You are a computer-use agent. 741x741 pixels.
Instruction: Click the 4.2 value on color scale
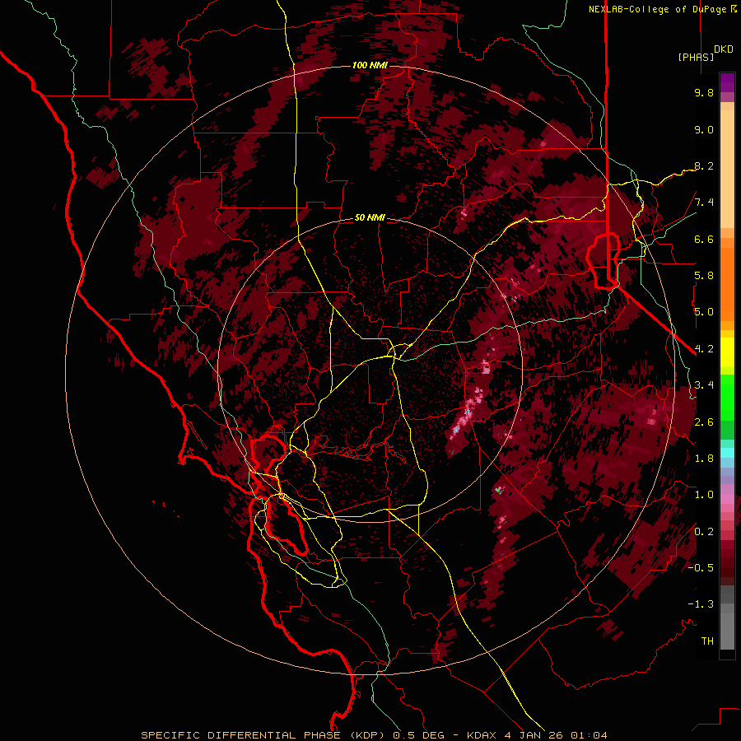704,349
